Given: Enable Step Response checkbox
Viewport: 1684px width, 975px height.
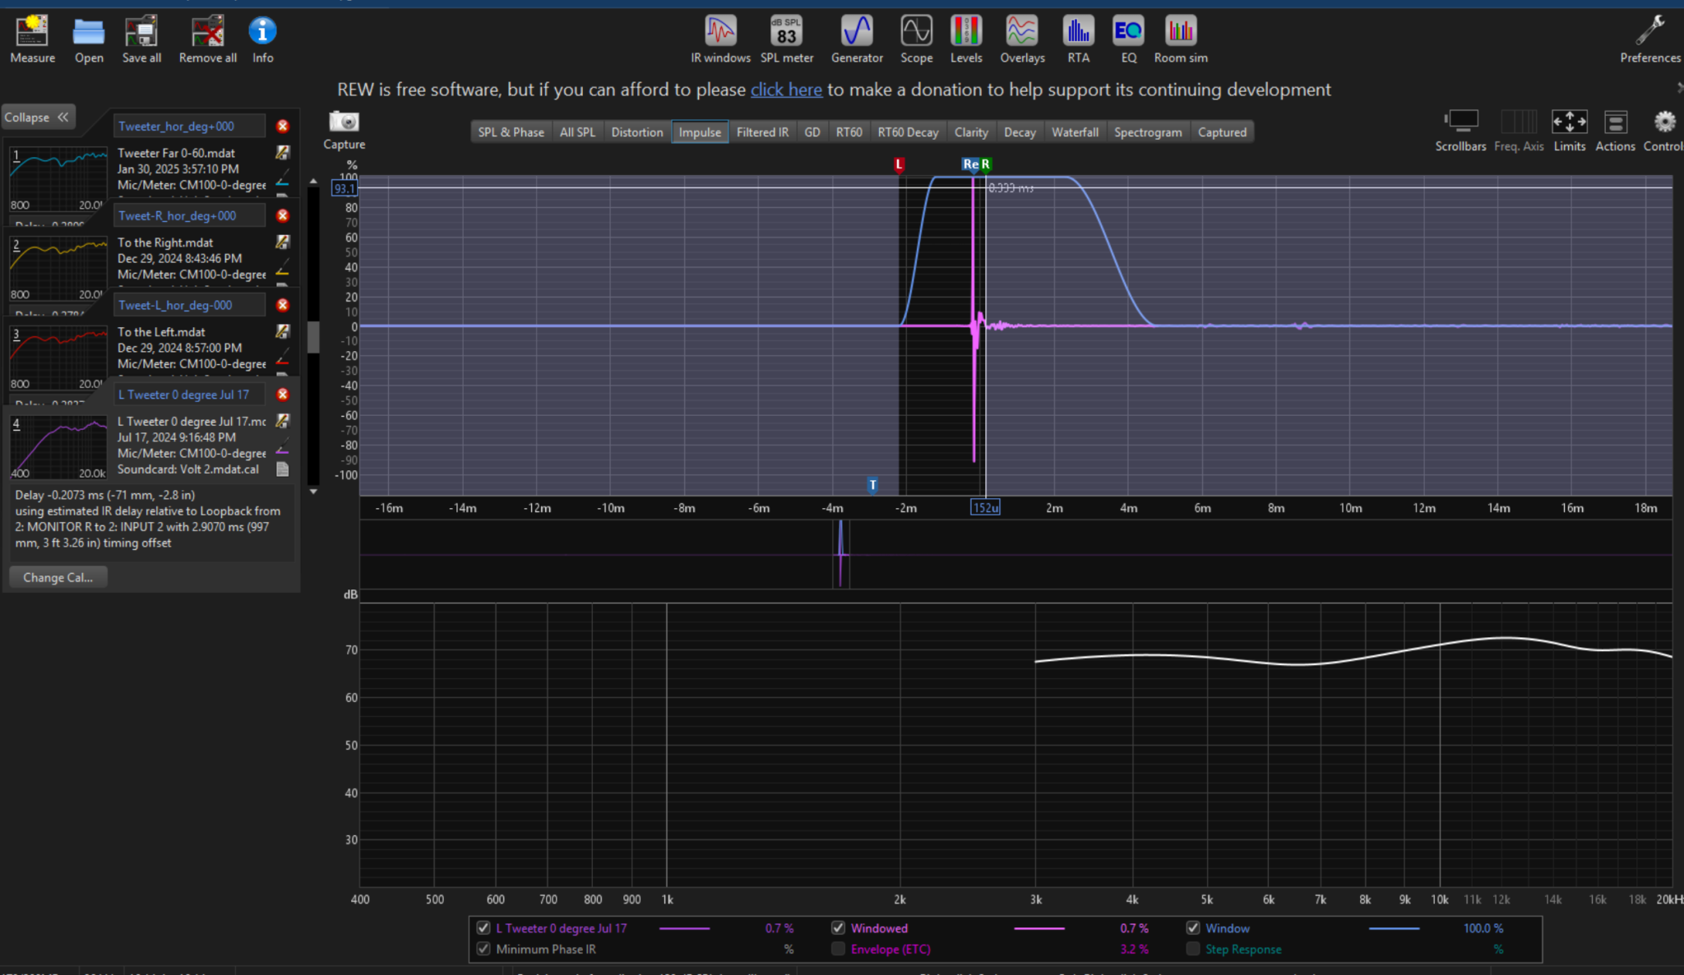Looking at the screenshot, I should click(x=1193, y=949).
